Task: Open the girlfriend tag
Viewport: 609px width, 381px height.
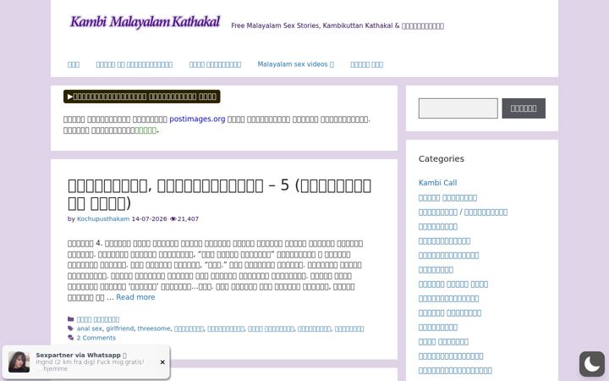Action: point(120,329)
